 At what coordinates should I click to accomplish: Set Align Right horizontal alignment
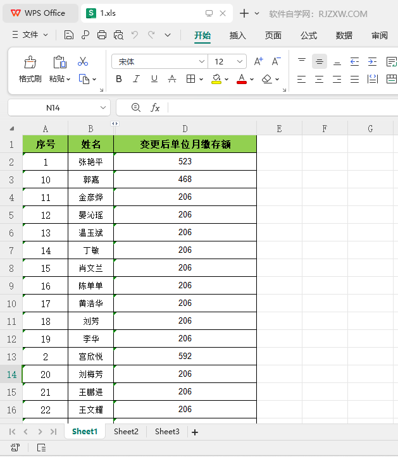(x=337, y=79)
